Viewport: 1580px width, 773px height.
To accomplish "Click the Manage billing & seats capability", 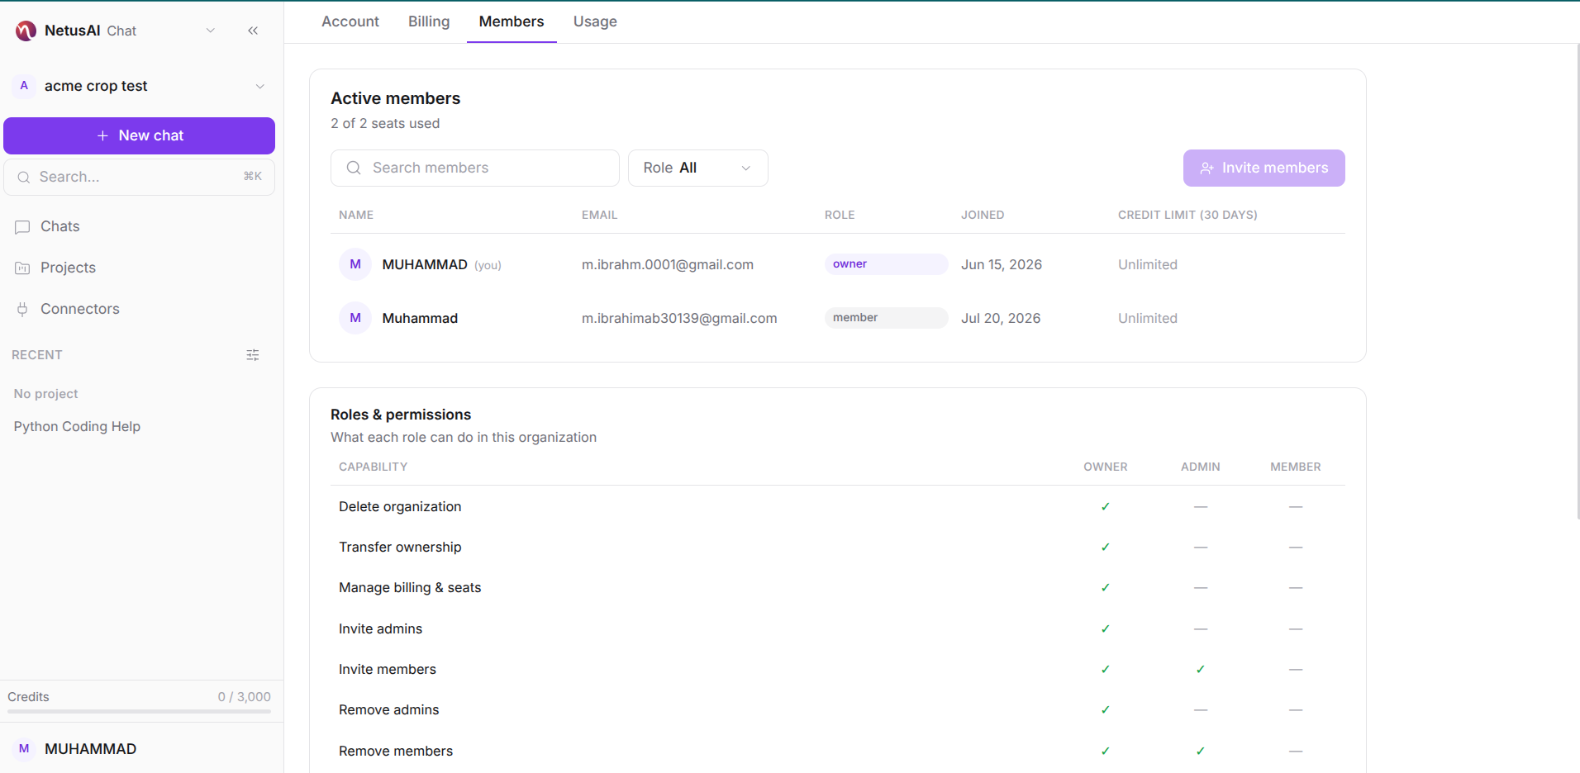I will [x=410, y=587].
